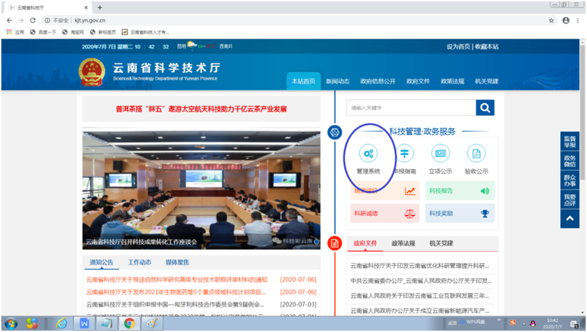Viewport: 587px width, 332px height.
Task: Open the 验收公示 document icon
Action: [476, 153]
